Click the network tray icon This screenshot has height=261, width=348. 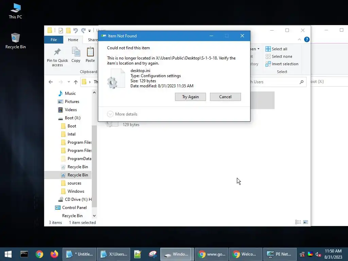click(302, 254)
